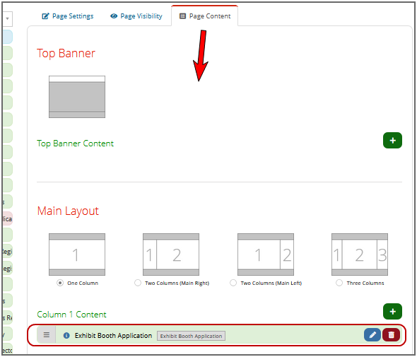The height and width of the screenshot is (357, 417).
Task: Click the Exhibit Booth Application grey tag label
Action: click(191, 336)
